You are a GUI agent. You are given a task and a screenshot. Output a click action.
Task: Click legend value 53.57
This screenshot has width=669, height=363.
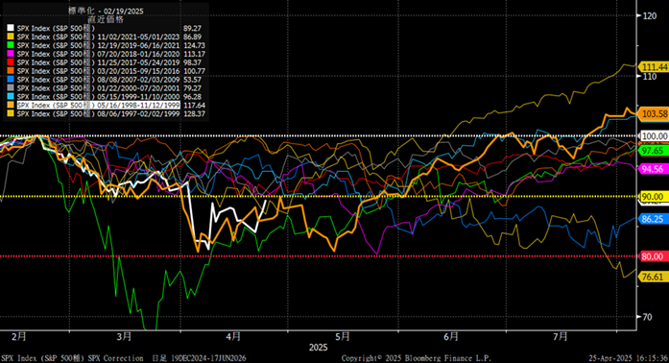pos(192,80)
